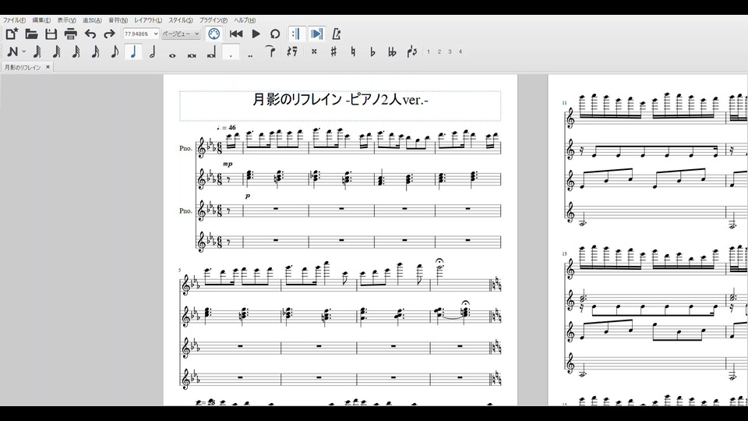Toggle the augmentation dot

(x=231, y=52)
